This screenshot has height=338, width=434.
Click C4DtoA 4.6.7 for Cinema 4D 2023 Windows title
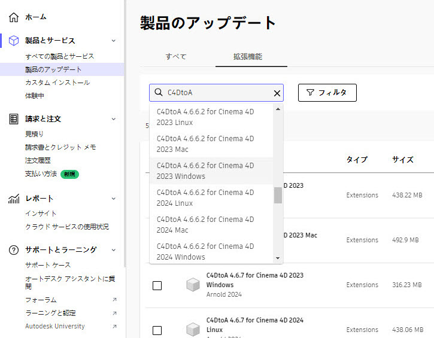point(254,280)
